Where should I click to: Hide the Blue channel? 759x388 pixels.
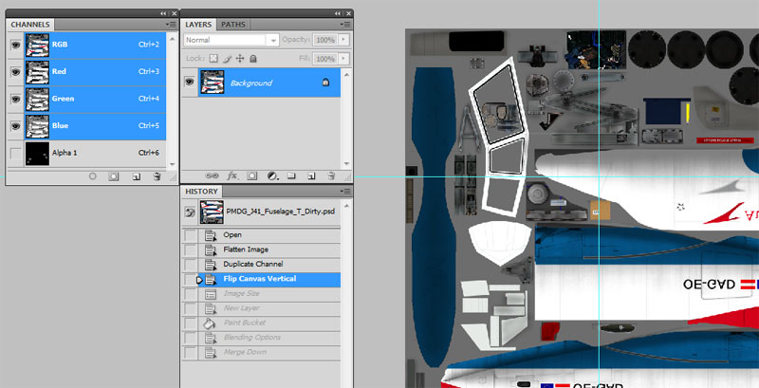[16, 126]
